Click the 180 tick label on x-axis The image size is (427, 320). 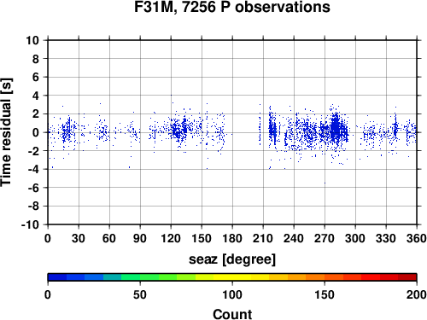(232, 238)
